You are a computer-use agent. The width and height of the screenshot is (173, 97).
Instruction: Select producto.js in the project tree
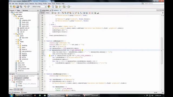pyautogui.click(x=25, y=59)
